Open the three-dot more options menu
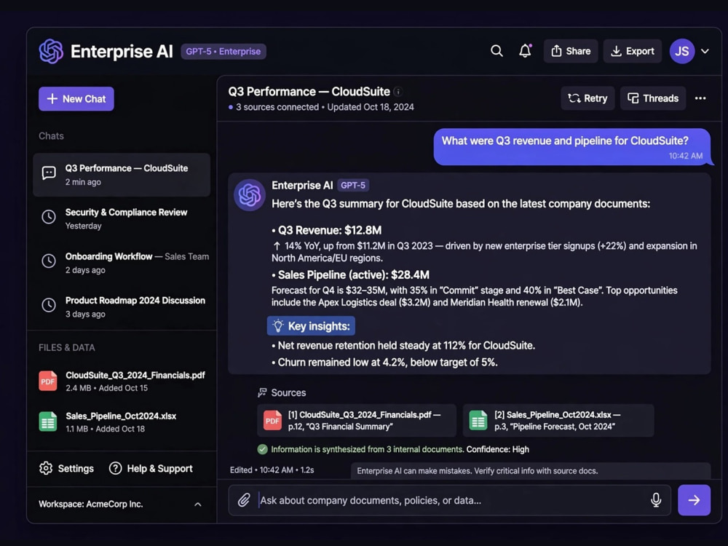This screenshot has height=546, width=728. [700, 98]
